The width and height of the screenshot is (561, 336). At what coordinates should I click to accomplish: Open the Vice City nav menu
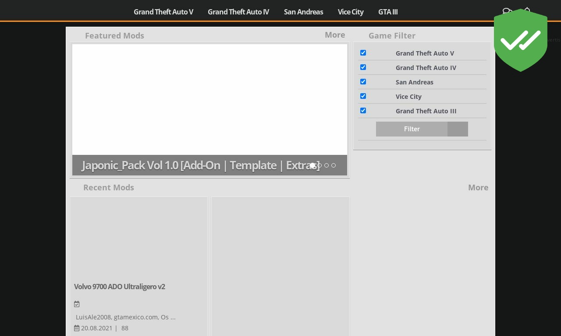pyautogui.click(x=351, y=12)
